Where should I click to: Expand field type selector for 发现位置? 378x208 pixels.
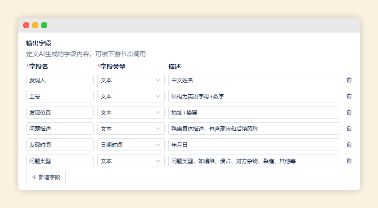coord(130,112)
